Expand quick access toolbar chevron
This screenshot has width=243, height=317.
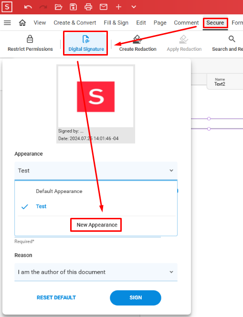tap(134, 7)
